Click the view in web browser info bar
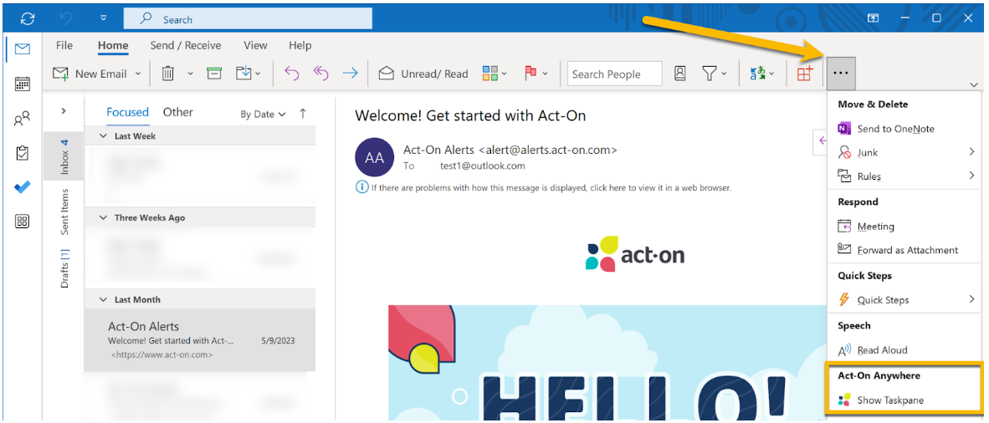Viewport: 989px width, 423px height. click(x=544, y=187)
